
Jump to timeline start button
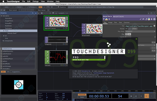click(x=131, y=96)
